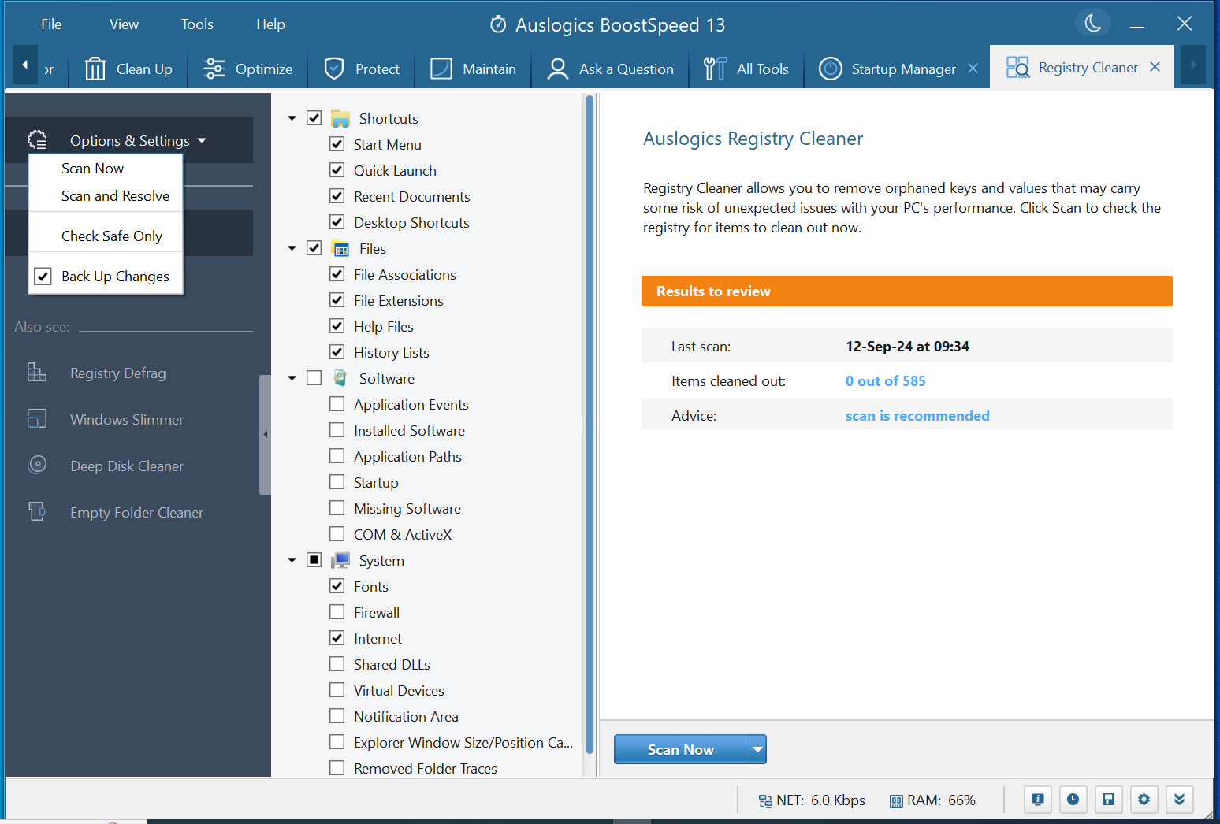Click the Registry Cleaner tab icon
1220x824 pixels.
[1017, 68]
